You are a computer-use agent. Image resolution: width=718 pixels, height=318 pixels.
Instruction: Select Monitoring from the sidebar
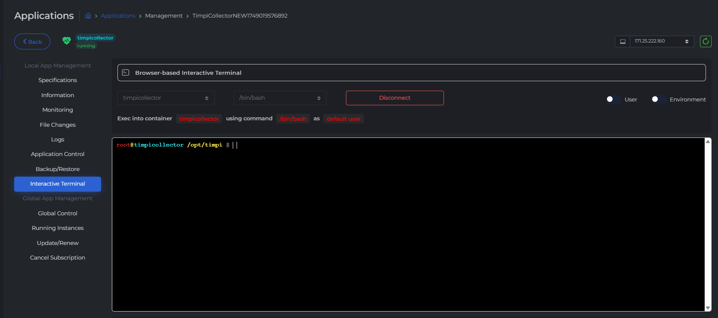click(58, 110)
